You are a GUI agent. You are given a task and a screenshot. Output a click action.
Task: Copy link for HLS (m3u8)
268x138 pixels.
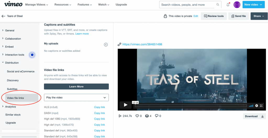(x=99, y=107)
